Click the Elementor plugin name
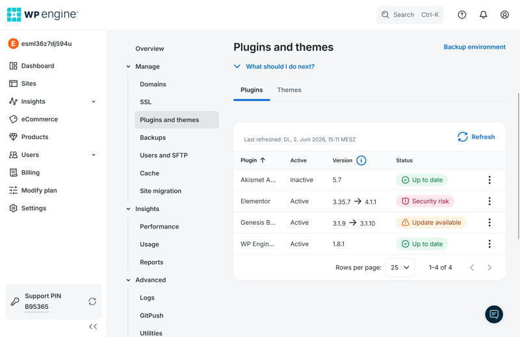 (255, 201)
